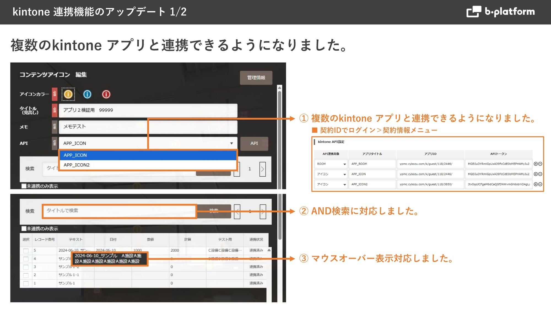551x310 pixels.
Task: Click the app ID field ending 3850/
Action: coord(430,184)
